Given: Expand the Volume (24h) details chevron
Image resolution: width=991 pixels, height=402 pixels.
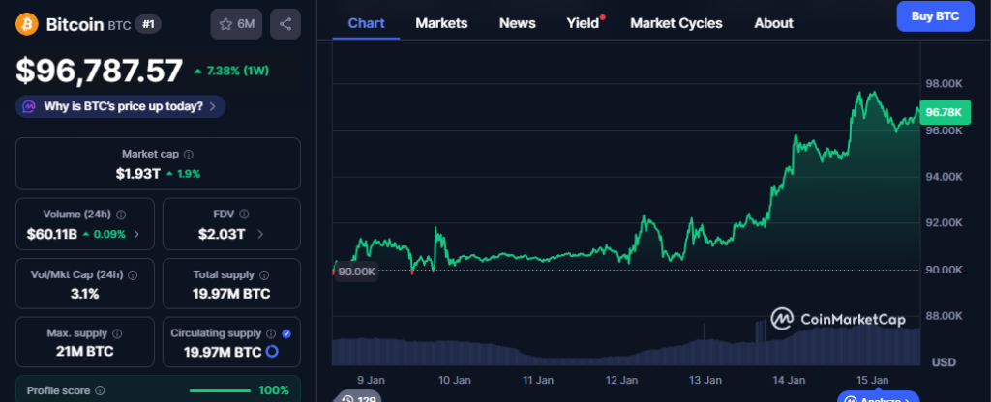Looking at the screenshot, I should pos(135,234).
